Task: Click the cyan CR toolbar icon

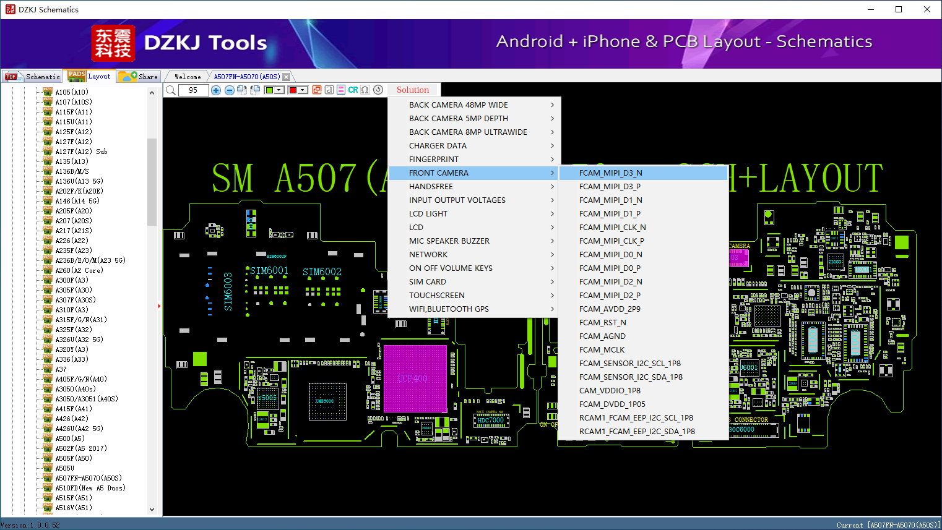Action: [x=353, y=90]
